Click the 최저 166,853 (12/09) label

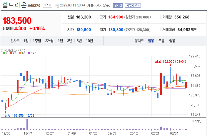[20, 115]
